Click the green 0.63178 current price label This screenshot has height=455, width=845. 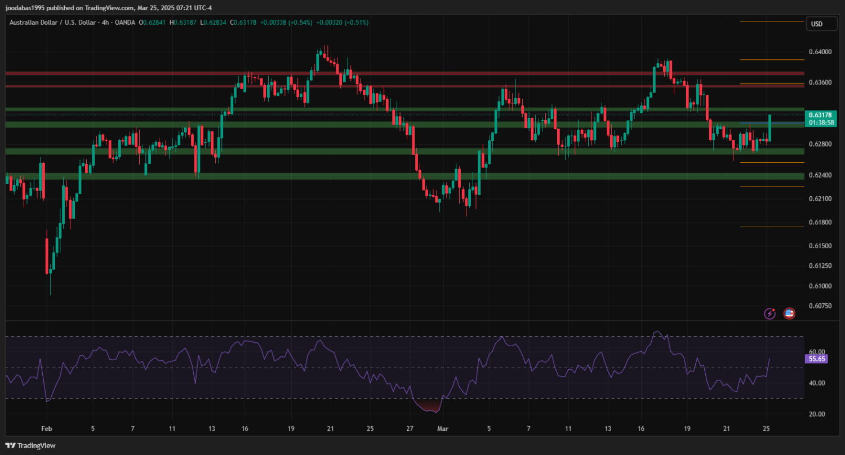(820, 118)
